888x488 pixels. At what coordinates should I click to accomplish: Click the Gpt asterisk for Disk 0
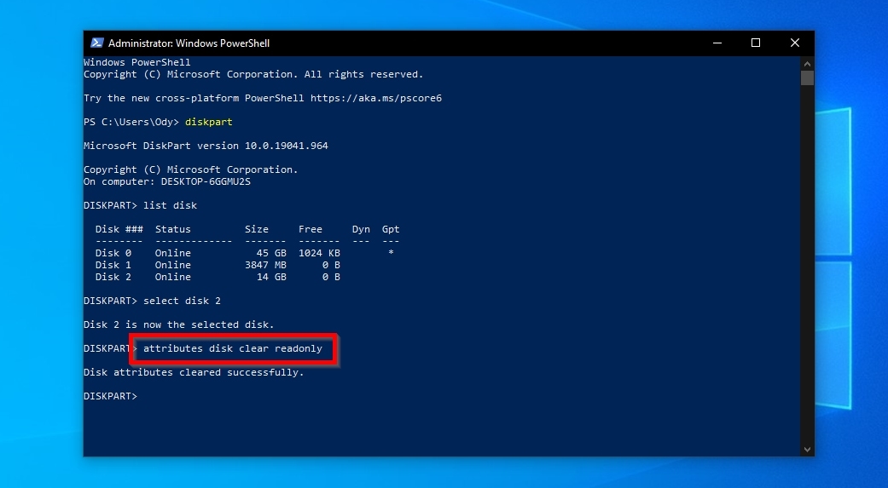click(391, 253)
